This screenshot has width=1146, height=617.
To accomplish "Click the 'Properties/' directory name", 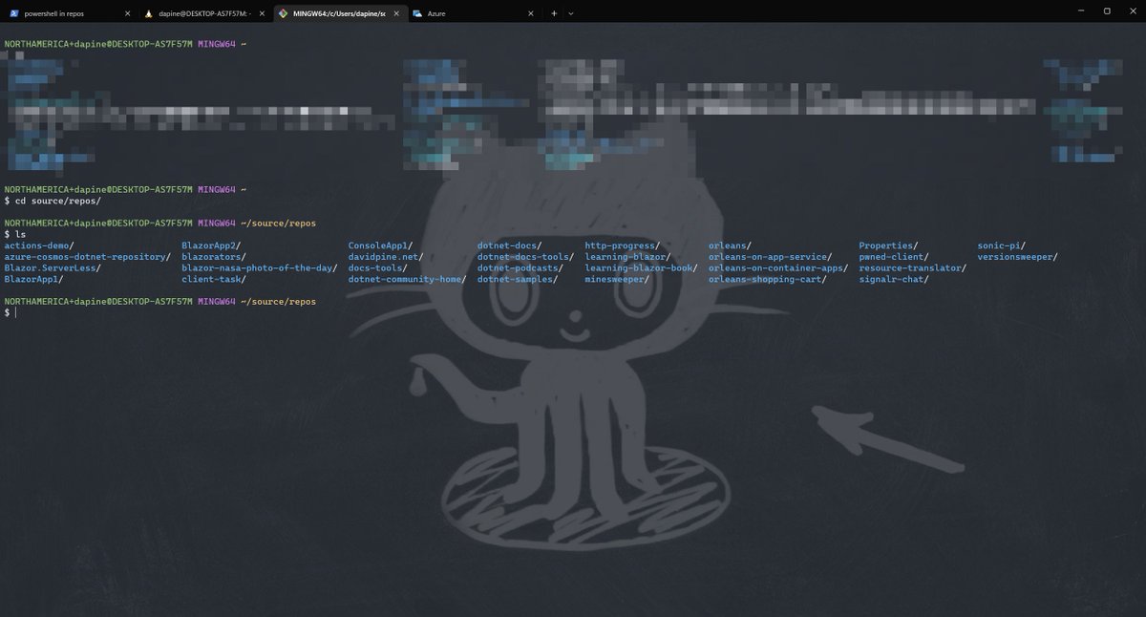I will pos(888,245).
